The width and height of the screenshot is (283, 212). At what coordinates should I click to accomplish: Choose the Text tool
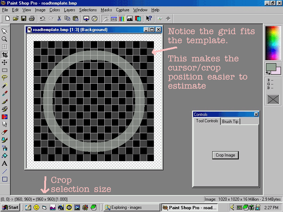coord(5,164)
